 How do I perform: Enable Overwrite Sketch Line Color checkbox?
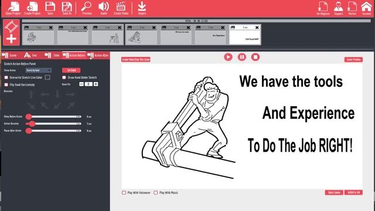6,77
